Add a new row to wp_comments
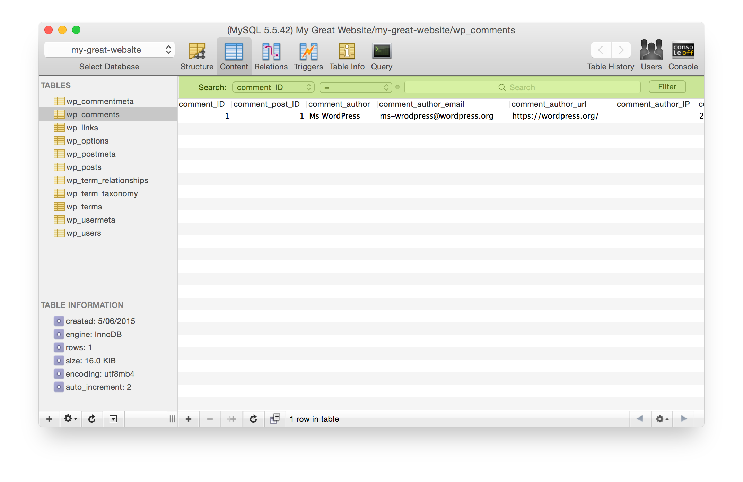 coord(189,419)
